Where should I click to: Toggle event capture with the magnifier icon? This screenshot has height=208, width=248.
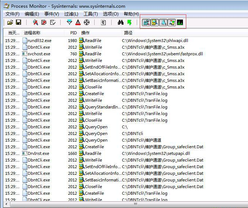tap(35, 22)
